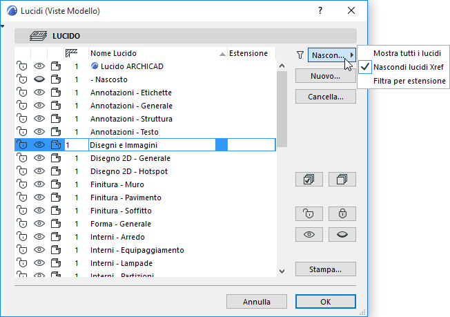450x317 pixels.
Task: Click the intersection priority column header icon
Action: 71,53
